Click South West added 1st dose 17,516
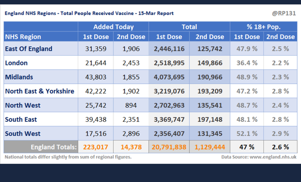The height and width of the screenshot is (182, 301). tap(96, 133)
